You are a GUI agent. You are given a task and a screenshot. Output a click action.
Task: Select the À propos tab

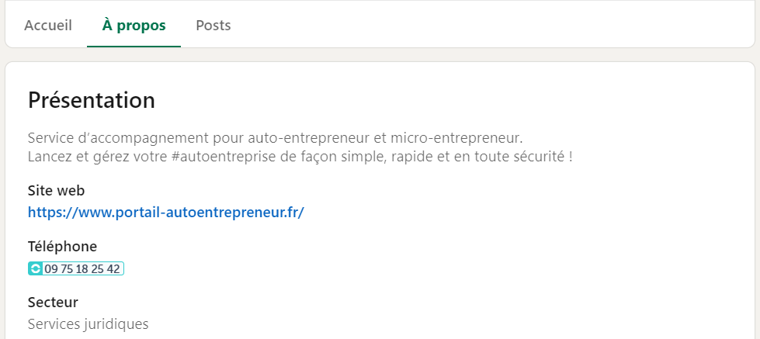coord(134,25)
